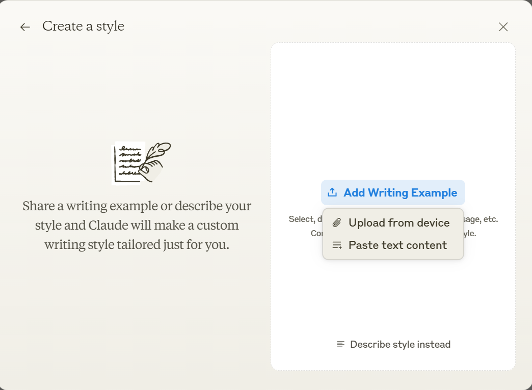This screenshot has width=532, height=390.
Task: Click the lines icon beside Describe style
Action: [340, 344]
